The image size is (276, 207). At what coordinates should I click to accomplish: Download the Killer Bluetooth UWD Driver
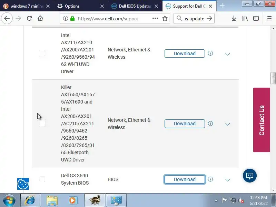[x=185, y=124]
